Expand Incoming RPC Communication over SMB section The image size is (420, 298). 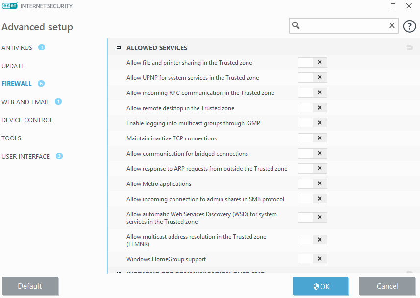119,273
